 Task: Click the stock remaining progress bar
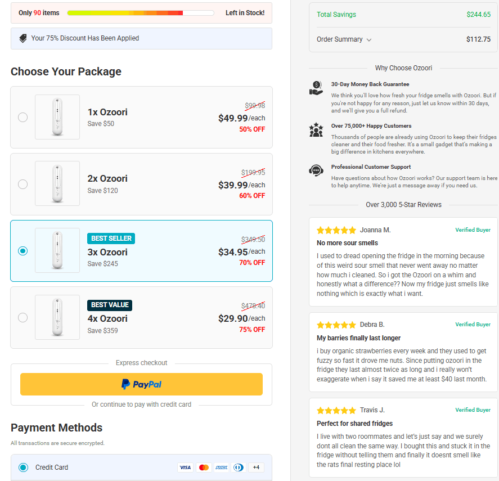[x=140, y=13]
